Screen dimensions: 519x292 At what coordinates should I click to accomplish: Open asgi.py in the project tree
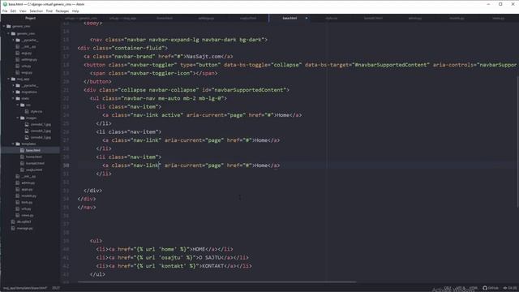[x=27, y=53]
